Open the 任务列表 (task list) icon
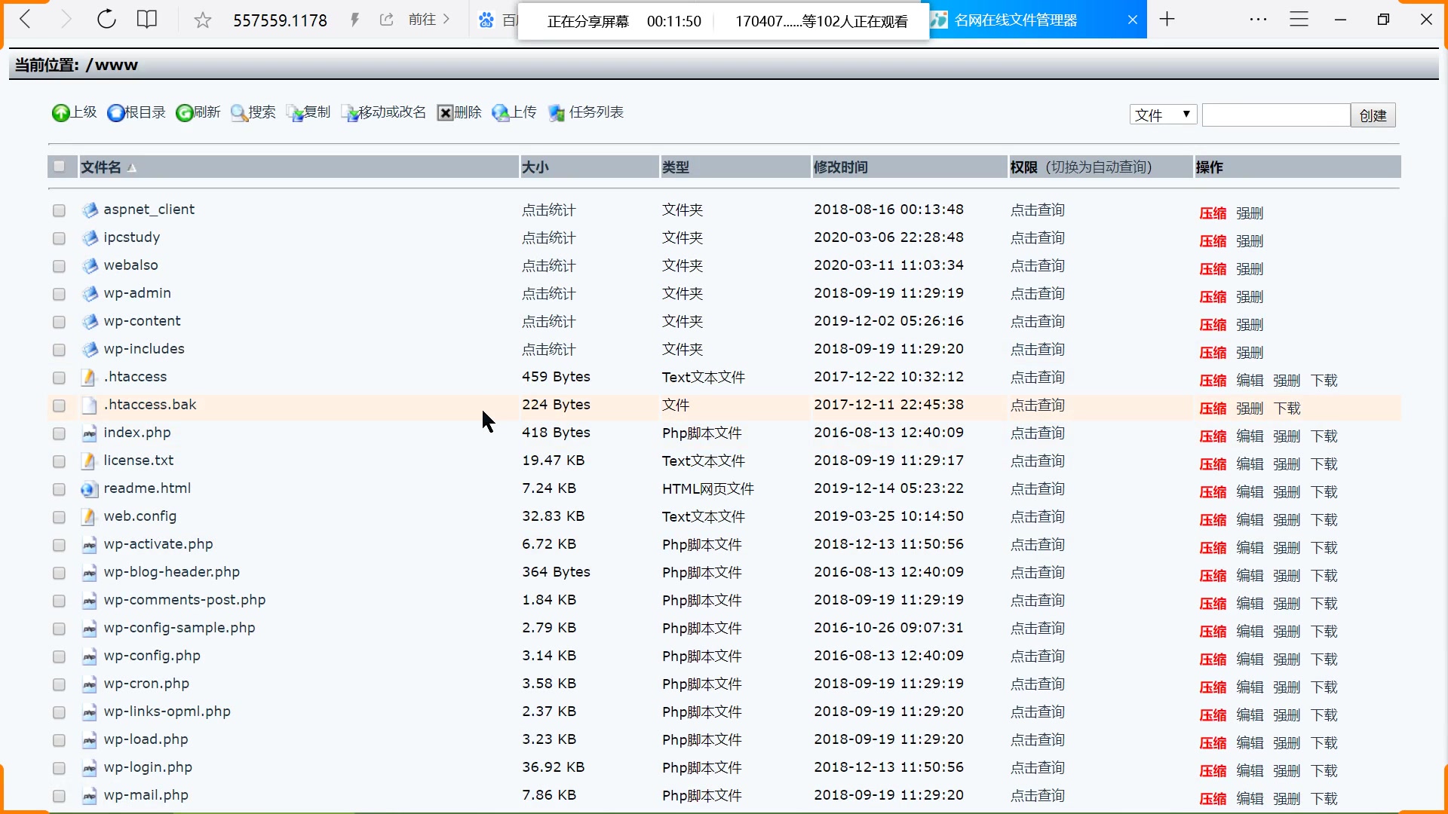1448x814 pixels. (x=557, y=113)
